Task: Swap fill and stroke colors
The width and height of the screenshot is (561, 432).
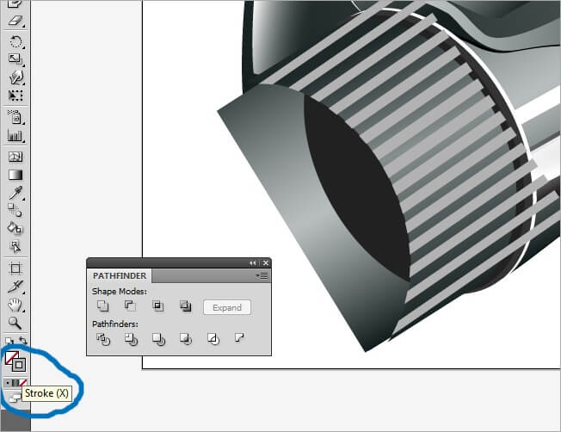Action: click(x=23, y=340)
